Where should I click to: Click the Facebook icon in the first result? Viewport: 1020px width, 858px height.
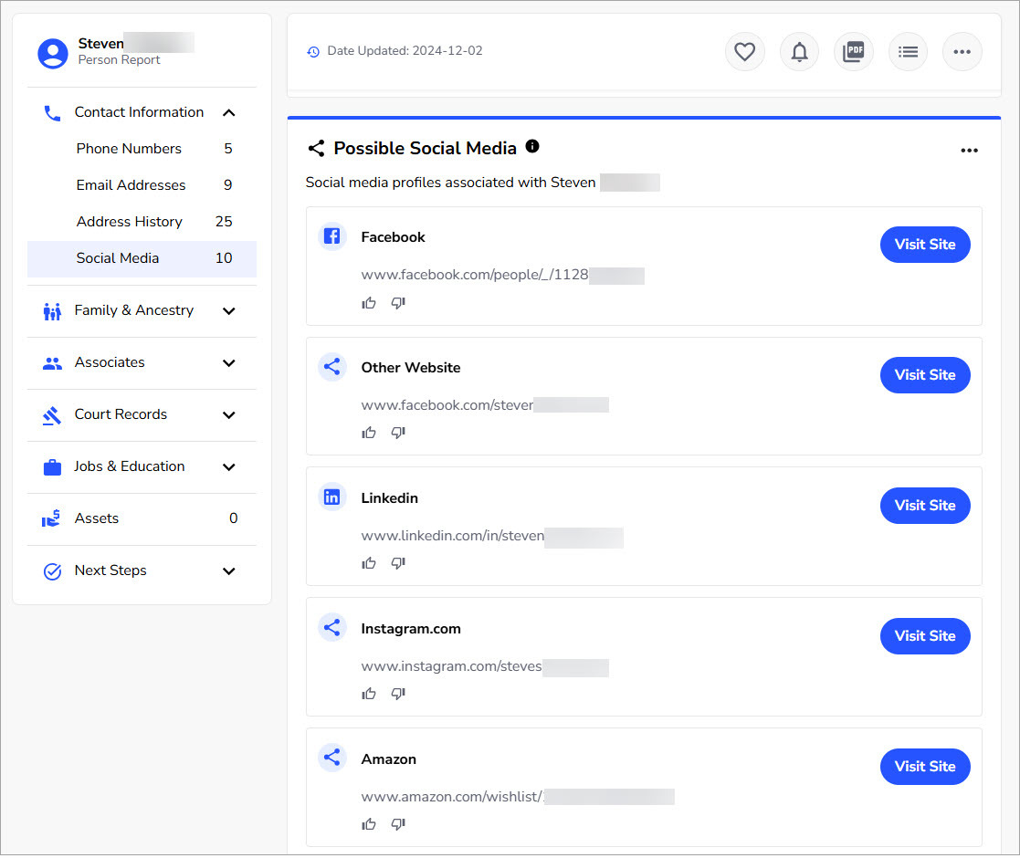(x=331, y=235)
